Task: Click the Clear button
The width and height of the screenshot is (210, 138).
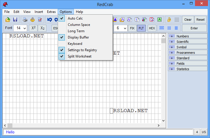Action: tap(188, 20)
